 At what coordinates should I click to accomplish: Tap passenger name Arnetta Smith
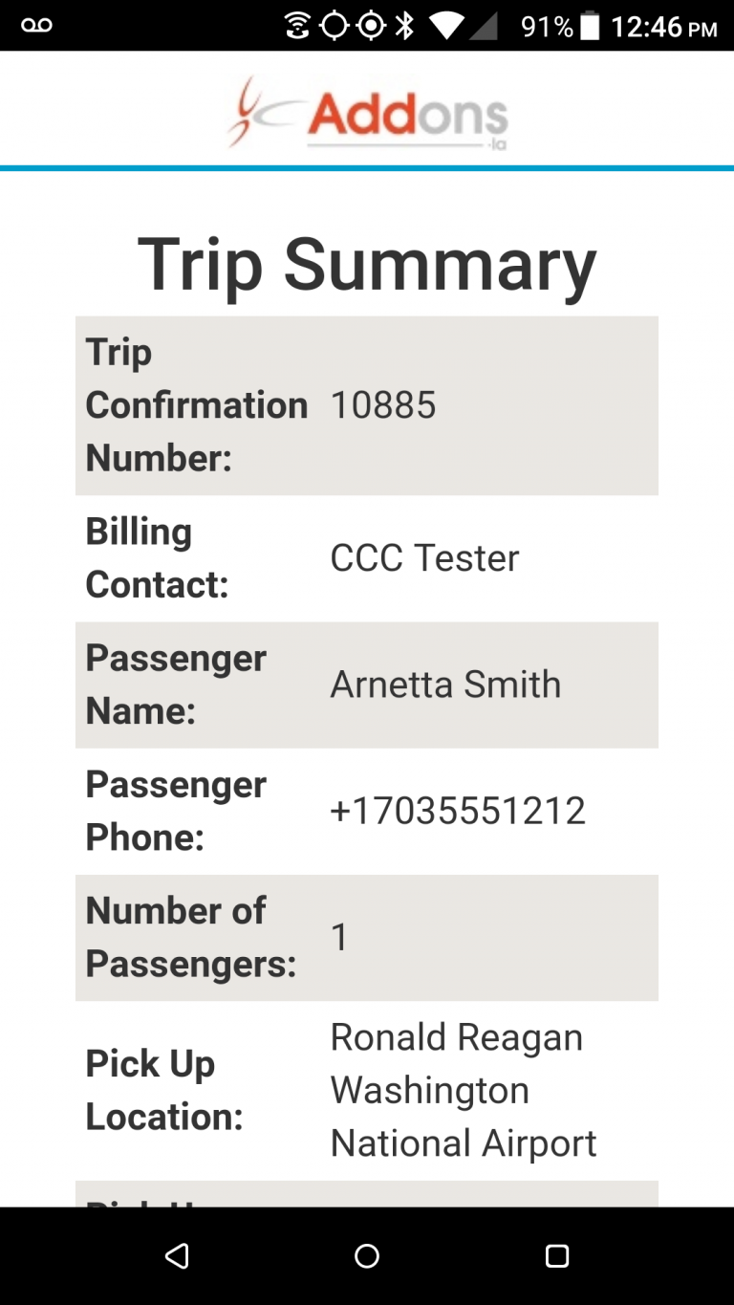(x=445, y=685)
